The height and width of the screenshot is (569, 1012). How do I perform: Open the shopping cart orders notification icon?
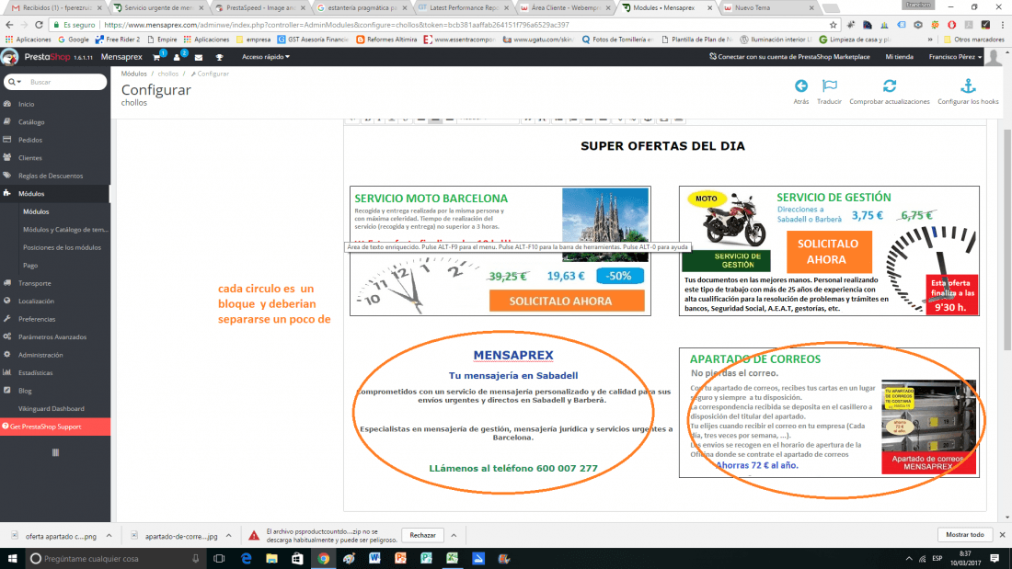pos(156,57)
